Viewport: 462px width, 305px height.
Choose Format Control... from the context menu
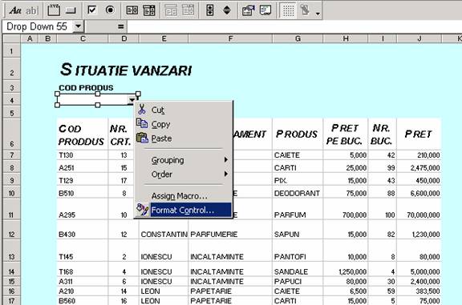pyautogui.click(x=182, y=211)
